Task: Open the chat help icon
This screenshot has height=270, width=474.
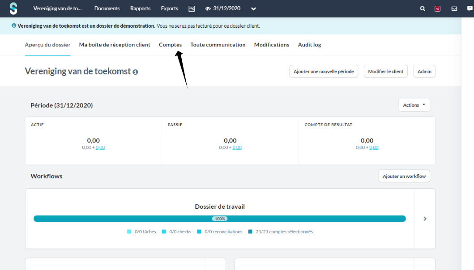Action: tap(470, 8)
